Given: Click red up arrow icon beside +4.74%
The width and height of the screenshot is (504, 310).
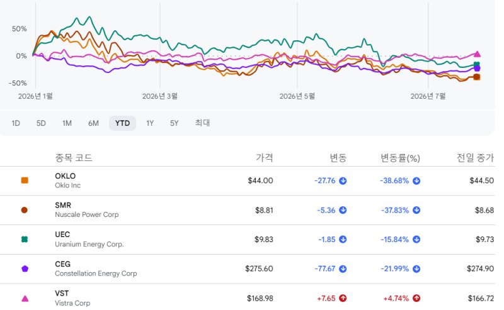Looking at the screenshot, I should click(x=416, y=299).
